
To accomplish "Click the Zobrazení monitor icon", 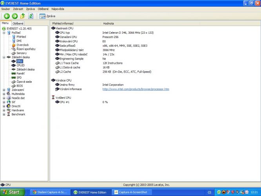I will (x=9, y=90).
